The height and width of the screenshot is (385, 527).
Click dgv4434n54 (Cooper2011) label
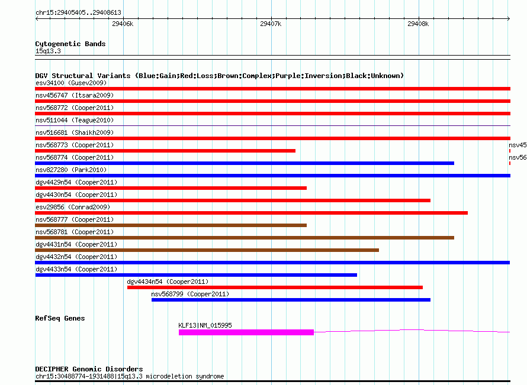(168, 282)
